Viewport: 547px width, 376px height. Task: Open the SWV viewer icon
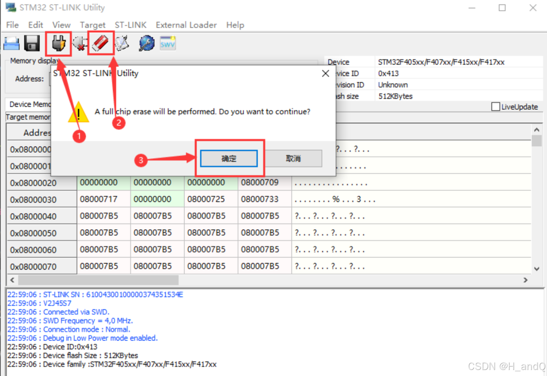coord(168,43)
